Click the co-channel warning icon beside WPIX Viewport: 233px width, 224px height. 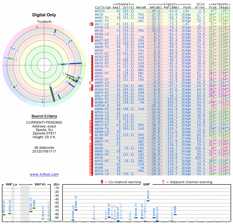tap(92, 37)
